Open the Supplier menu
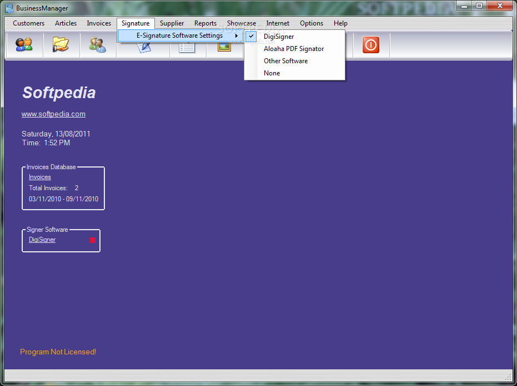 172,23
